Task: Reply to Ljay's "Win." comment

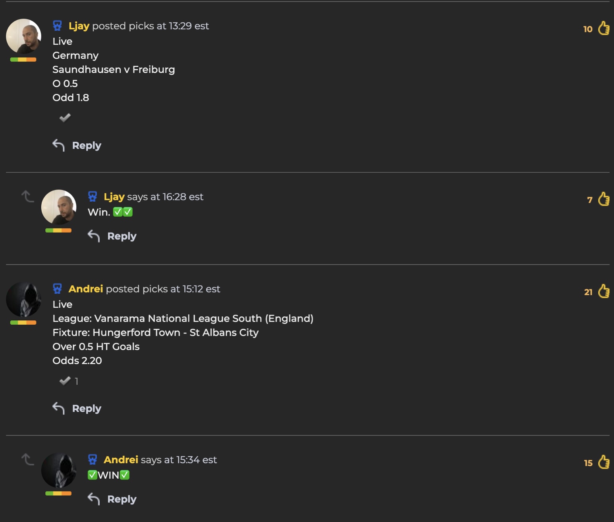Action: pos(122,236)
